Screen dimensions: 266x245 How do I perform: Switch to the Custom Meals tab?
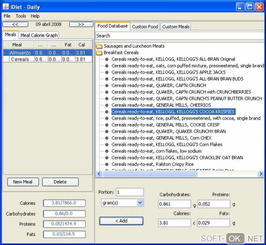click(x=176, y=27)
